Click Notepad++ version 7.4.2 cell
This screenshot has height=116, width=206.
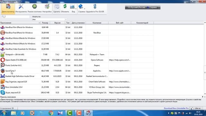[x=57, y=54]
